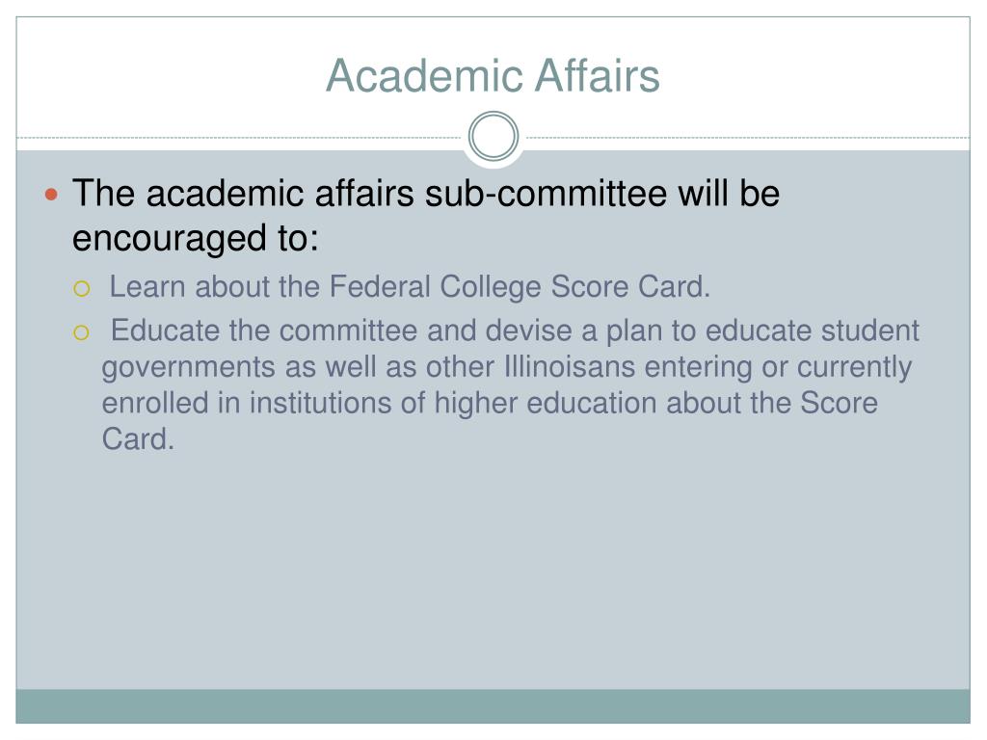The image size is (987, 740).
Task: Click the line starting 'governments as well as other'
Action: pyautogui.click(x=507, y=367)
